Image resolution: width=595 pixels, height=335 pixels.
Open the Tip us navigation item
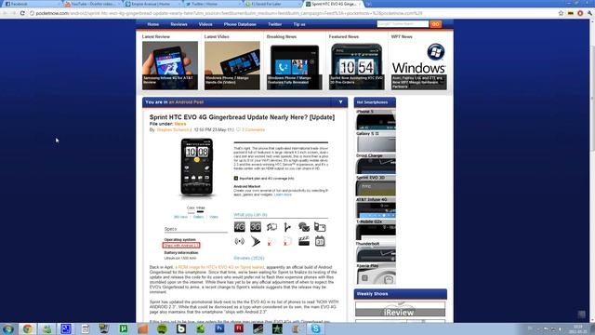[x=299, y=24]
